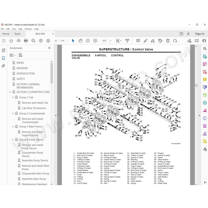208x208 pixels.
Task: Add a new bookmark icon
Action: [21, 55]
